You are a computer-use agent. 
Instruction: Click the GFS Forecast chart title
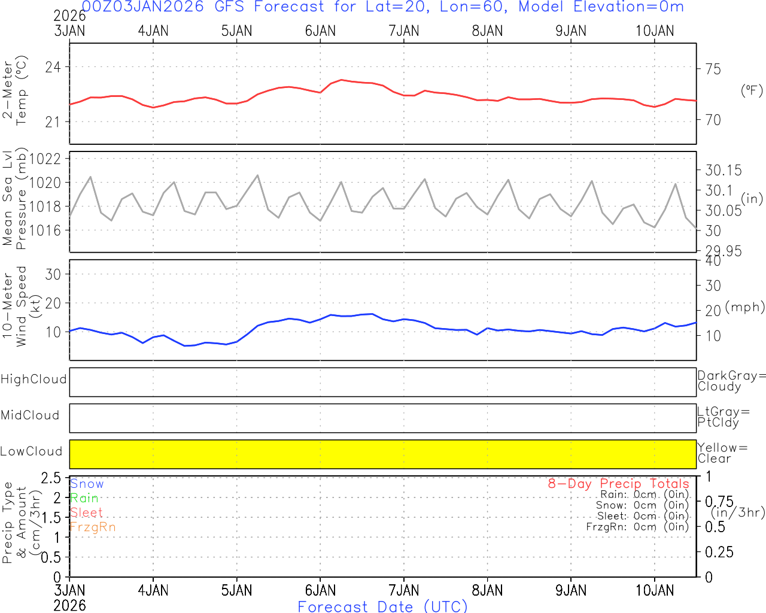382,7
